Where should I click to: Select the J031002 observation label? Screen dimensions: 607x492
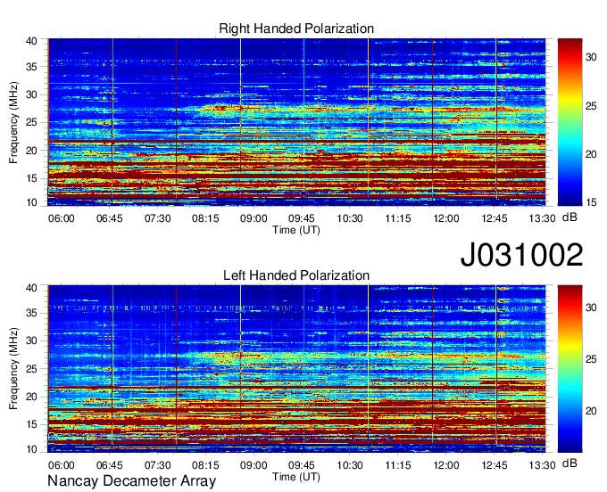[x=521, y=255]
